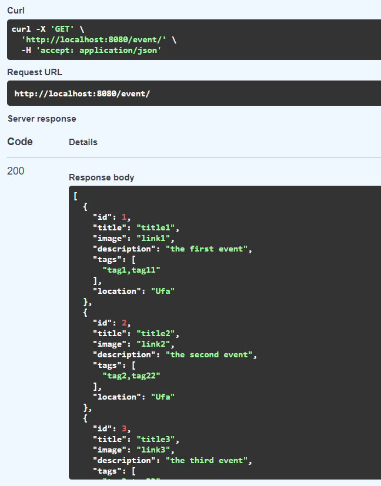Click the "the first event" description value
The height and width of the screenshot is (486, 381).
click(206, 249)
